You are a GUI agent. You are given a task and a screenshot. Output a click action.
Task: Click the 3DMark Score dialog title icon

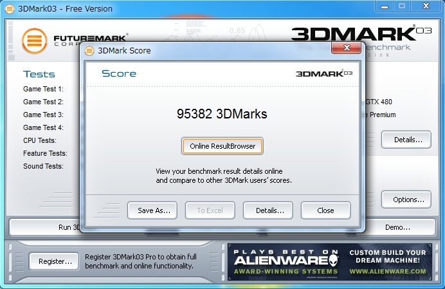click(89, 51)
